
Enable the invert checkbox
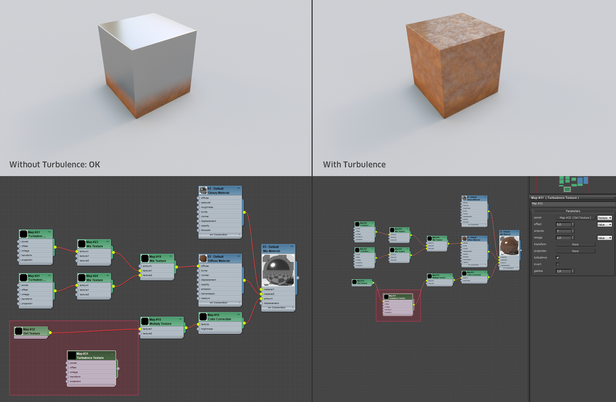click(x=557, y=264)
